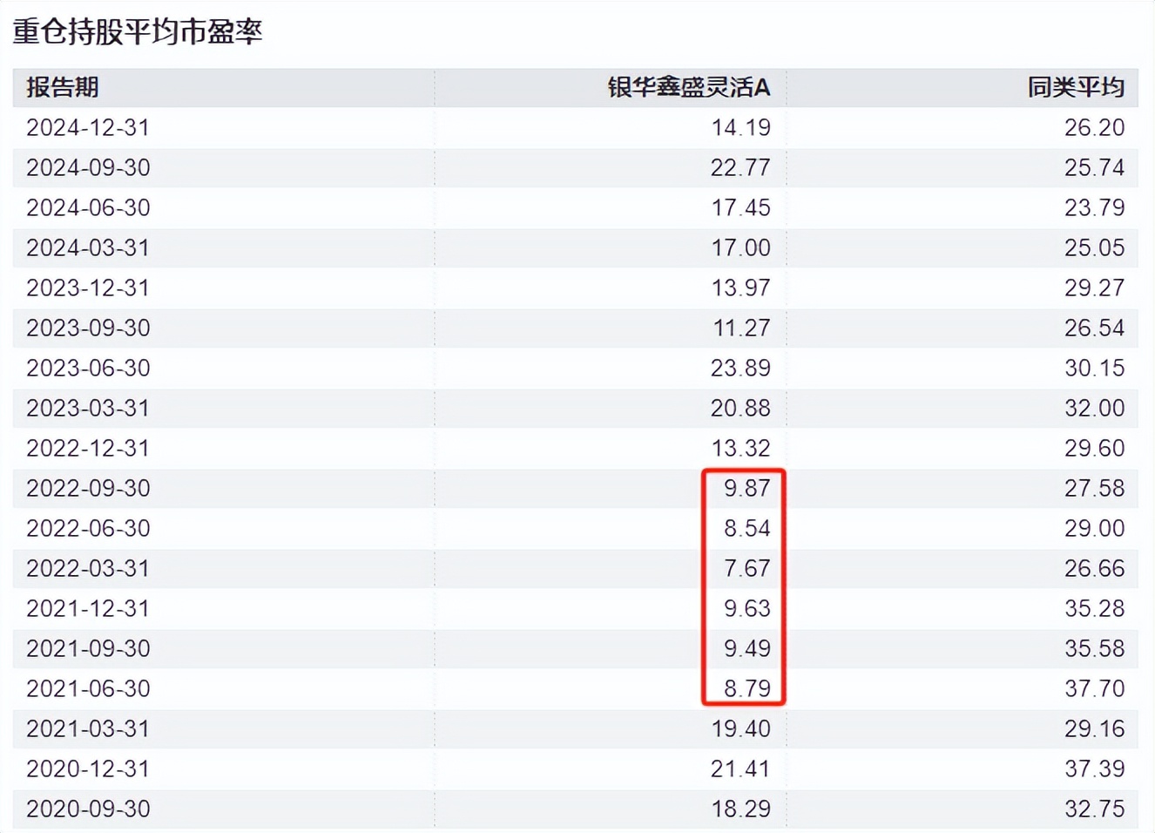1155x833 pixels.
Task: Select the date 2022-12-31
Action: [x=88, y=448]
